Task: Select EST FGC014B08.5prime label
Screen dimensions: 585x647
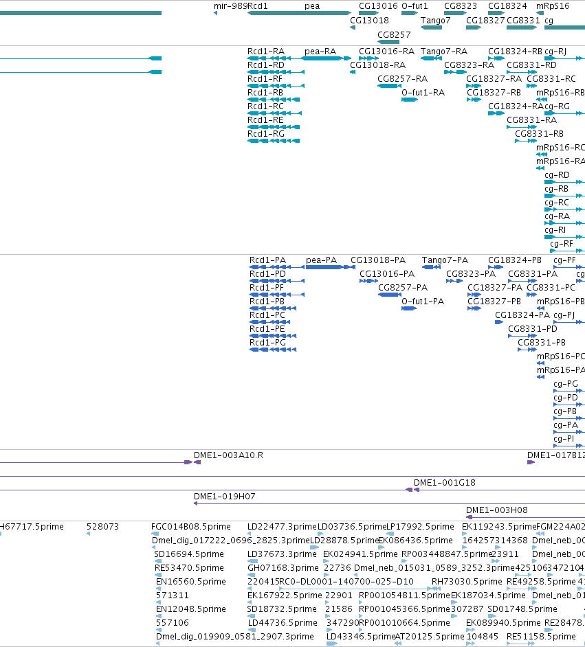Action: (190, 527)
